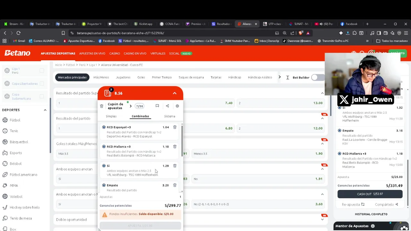Image resolution: width=411 pixels, height=231 pixels.
Task: Open bet slip settings gear
Action: pyautogui.click(x=177, y=106)
